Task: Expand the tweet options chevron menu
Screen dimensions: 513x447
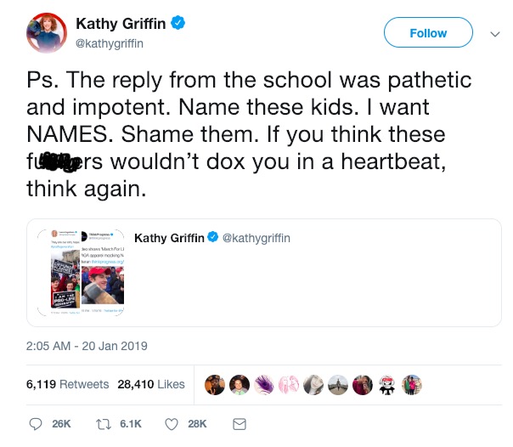Action: (494, 34)
